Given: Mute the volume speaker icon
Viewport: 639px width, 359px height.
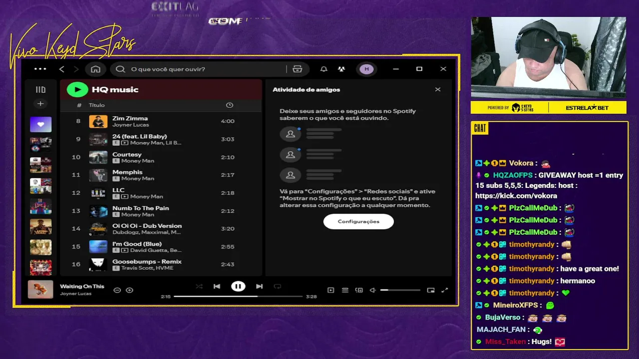Looking at the screenshot, I should [372, 290].
